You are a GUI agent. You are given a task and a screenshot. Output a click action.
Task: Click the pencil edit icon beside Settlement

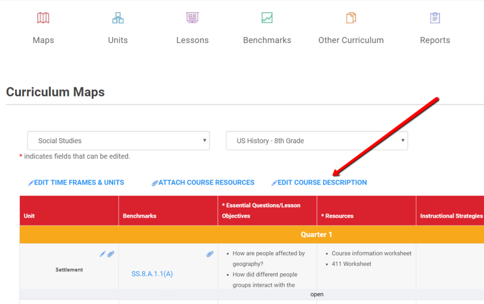[102, 254]
